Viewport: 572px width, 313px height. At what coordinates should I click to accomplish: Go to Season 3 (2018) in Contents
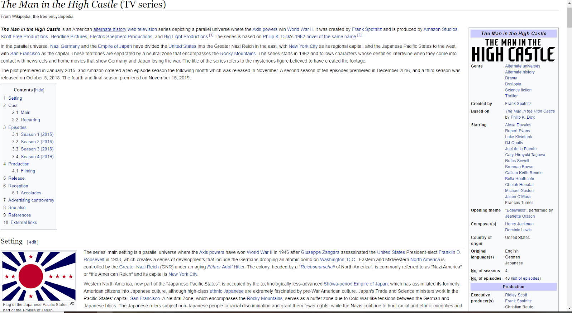coord(37,149)
